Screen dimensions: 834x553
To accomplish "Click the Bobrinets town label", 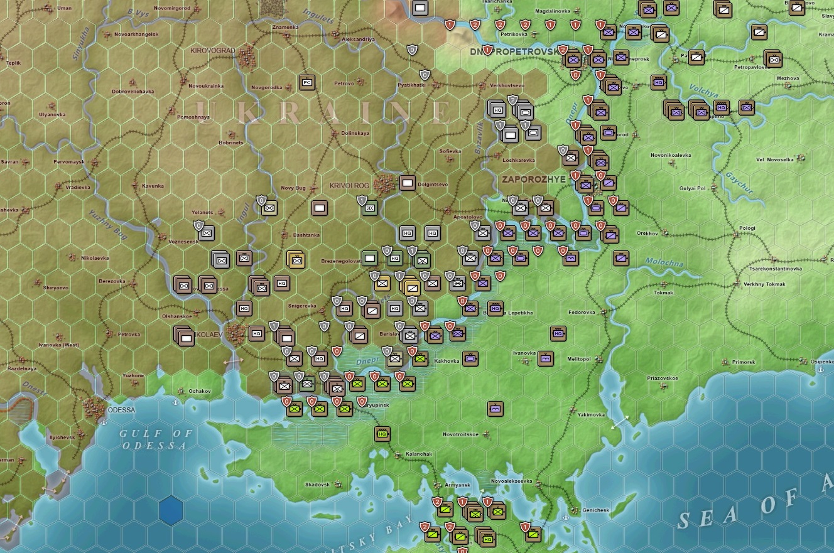I will 230,142.
